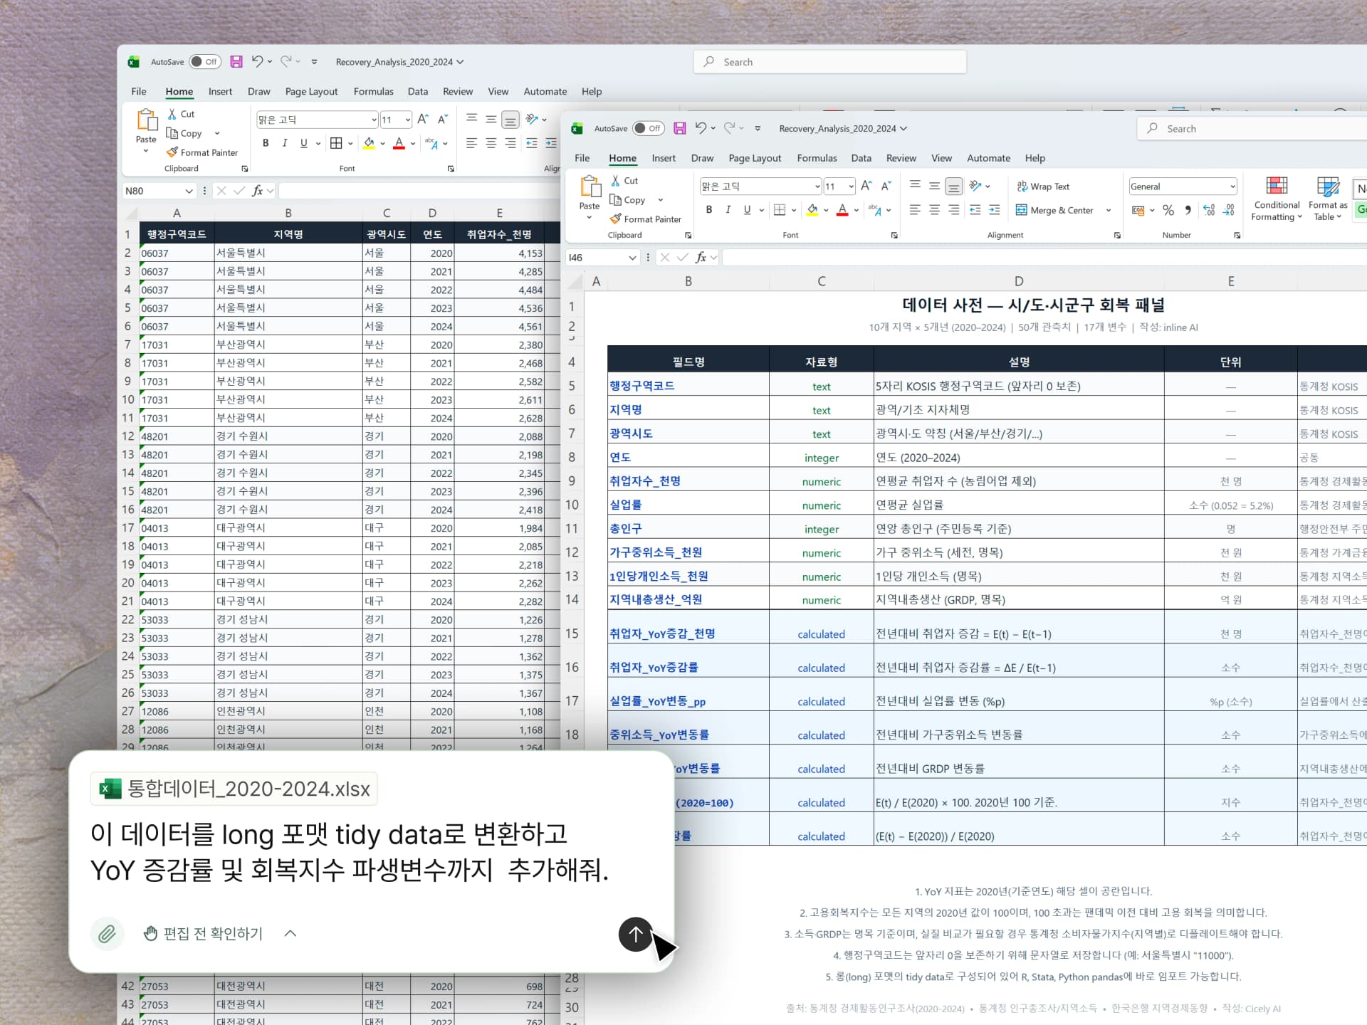1367x1025 pixels.
Task: Click the paperclip attach icon in the prompt box
Action: tap(108, 933)
